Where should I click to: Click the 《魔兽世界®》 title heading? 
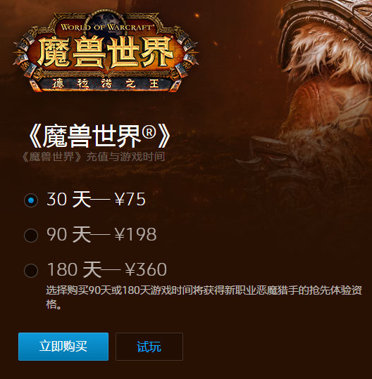tap(100, 136)
